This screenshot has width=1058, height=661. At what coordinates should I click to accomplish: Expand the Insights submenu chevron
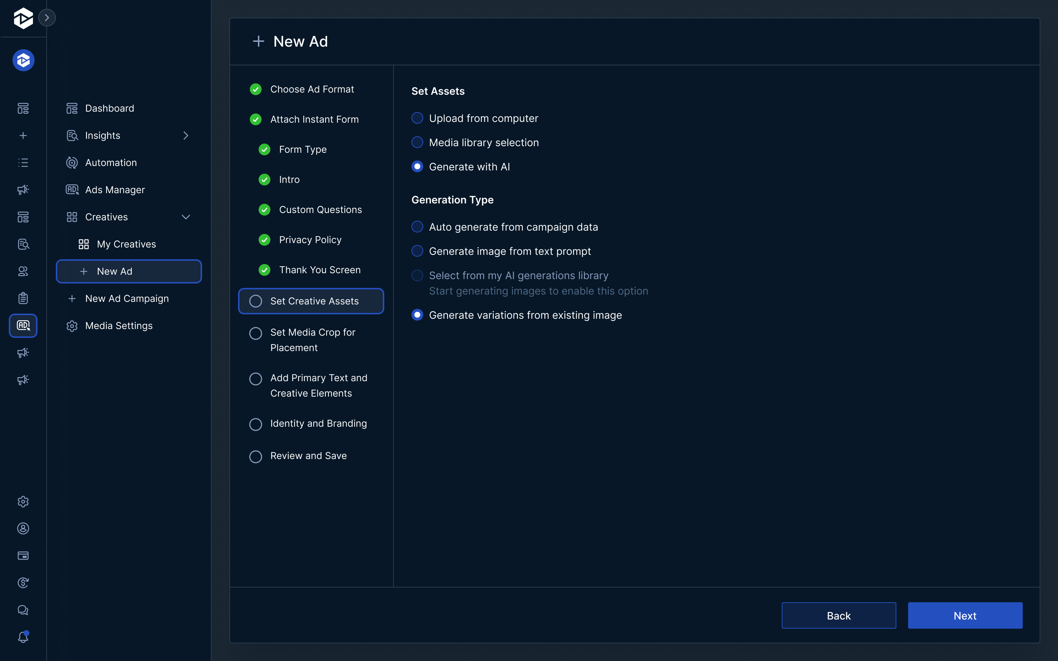pyautogui.click(x=186, y=136)
